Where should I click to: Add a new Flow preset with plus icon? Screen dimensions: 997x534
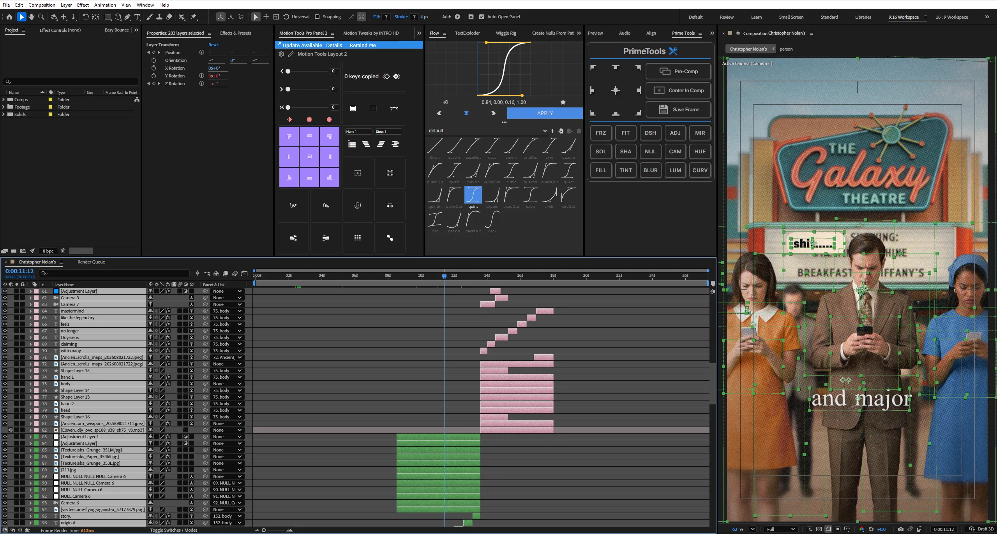552,131
